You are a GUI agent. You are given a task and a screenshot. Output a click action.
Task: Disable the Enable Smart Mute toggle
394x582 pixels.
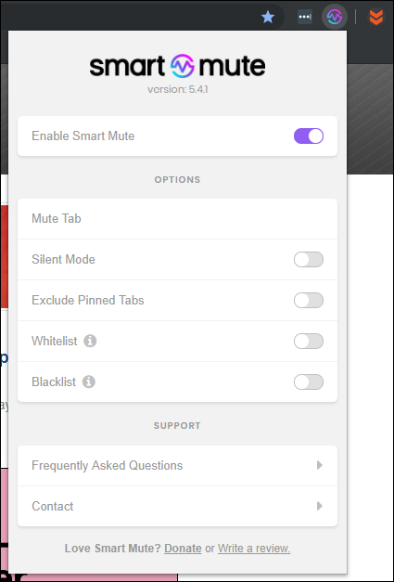(309, 136)
